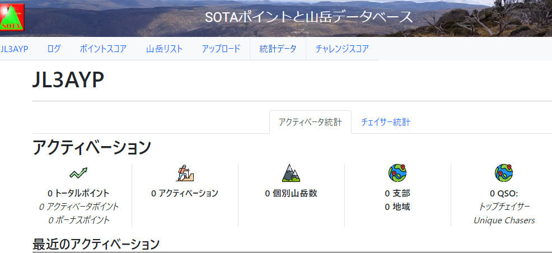
Task: Click the 最近のアクティベーション heading
Action: pos(96,244)
